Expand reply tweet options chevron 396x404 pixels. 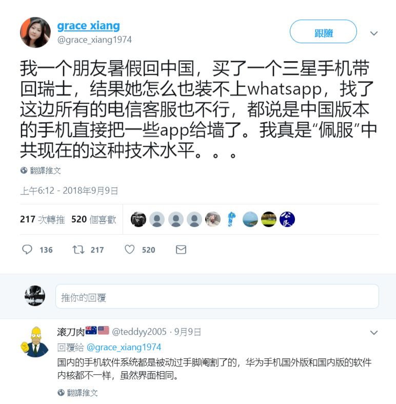373,332
